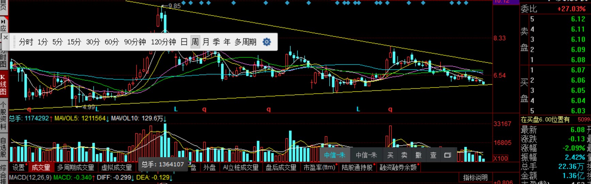This screenshot has height=184, width=591.
Task: Select the 5分 period
Action: click(58, 42)
